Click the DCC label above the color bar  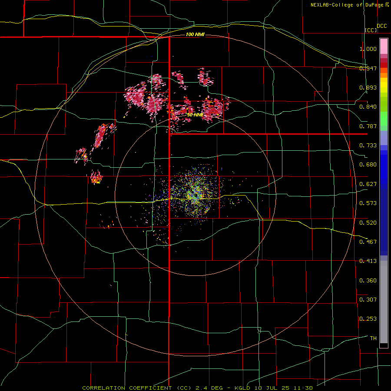coord(381,26)
